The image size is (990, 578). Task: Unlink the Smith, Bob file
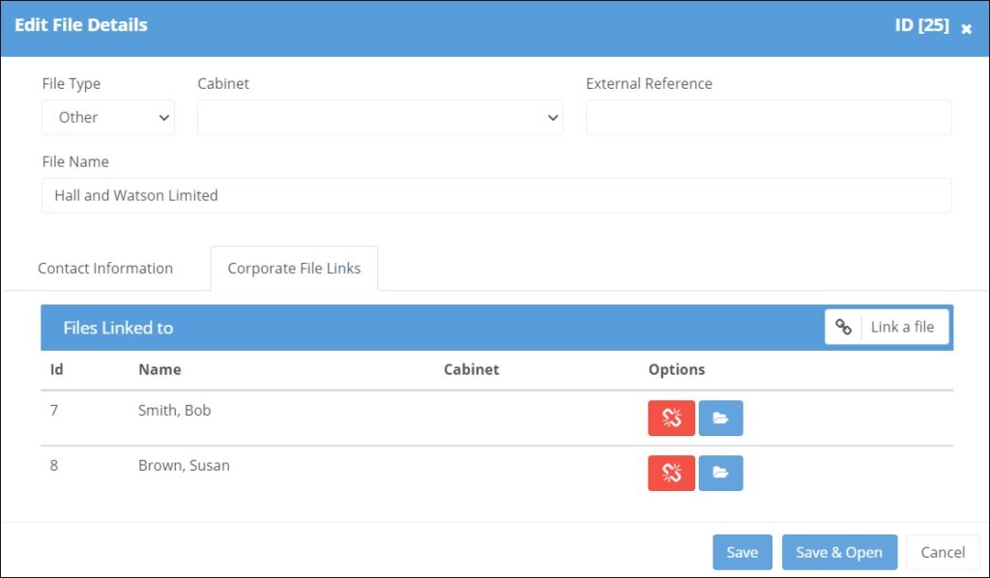click(x=671, y=418)
